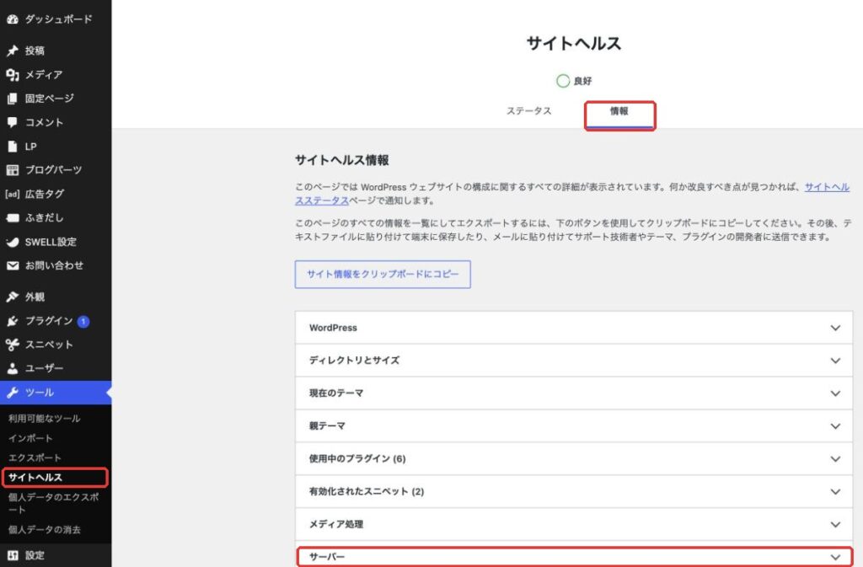Expand the 親テーマ chevron
863x567 pixels.
coord(835,426)
